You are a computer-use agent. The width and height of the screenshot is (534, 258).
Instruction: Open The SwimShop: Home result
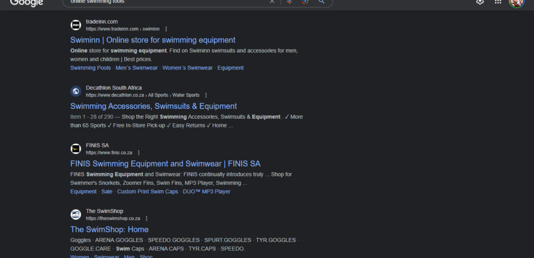(x=110, y=229)
